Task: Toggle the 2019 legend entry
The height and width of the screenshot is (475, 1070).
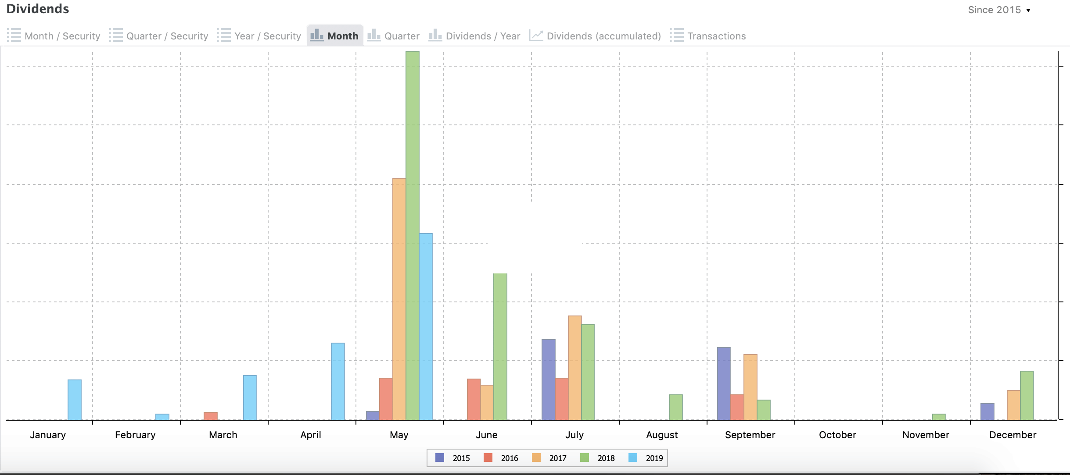Action: [x=654, y=458]
